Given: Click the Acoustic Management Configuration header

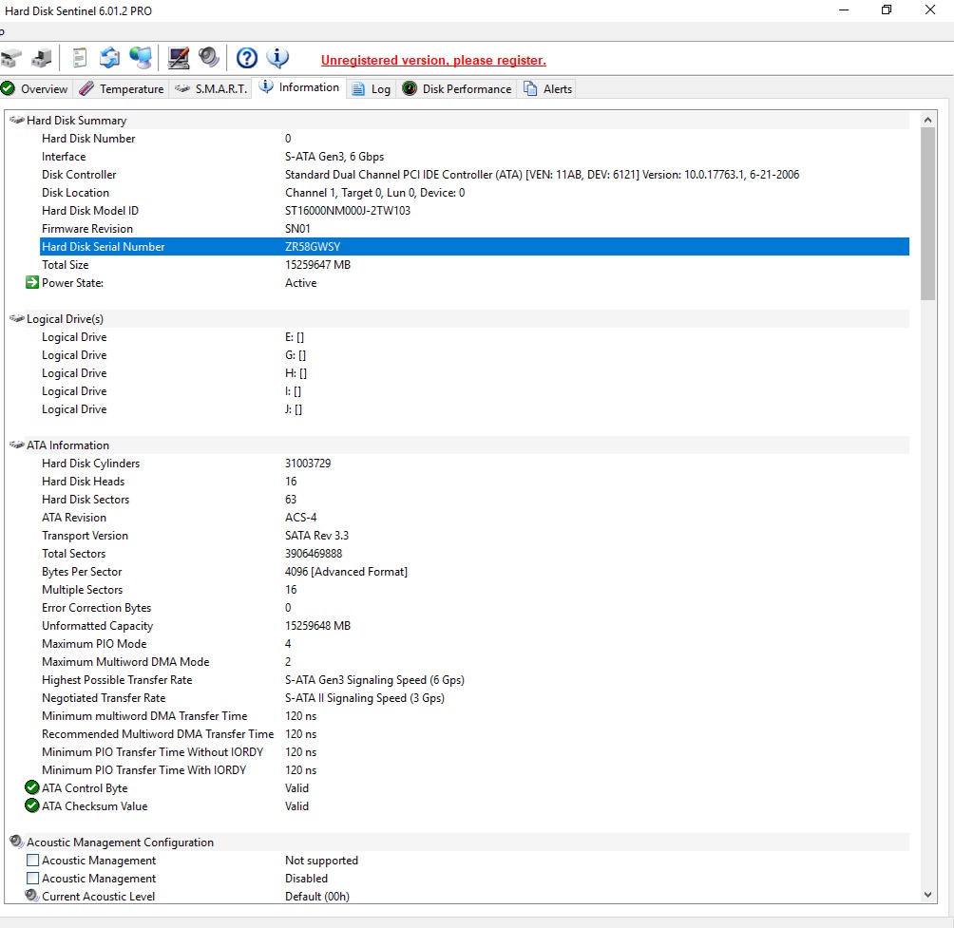Looking at the screenshot, I should point(459,843).
